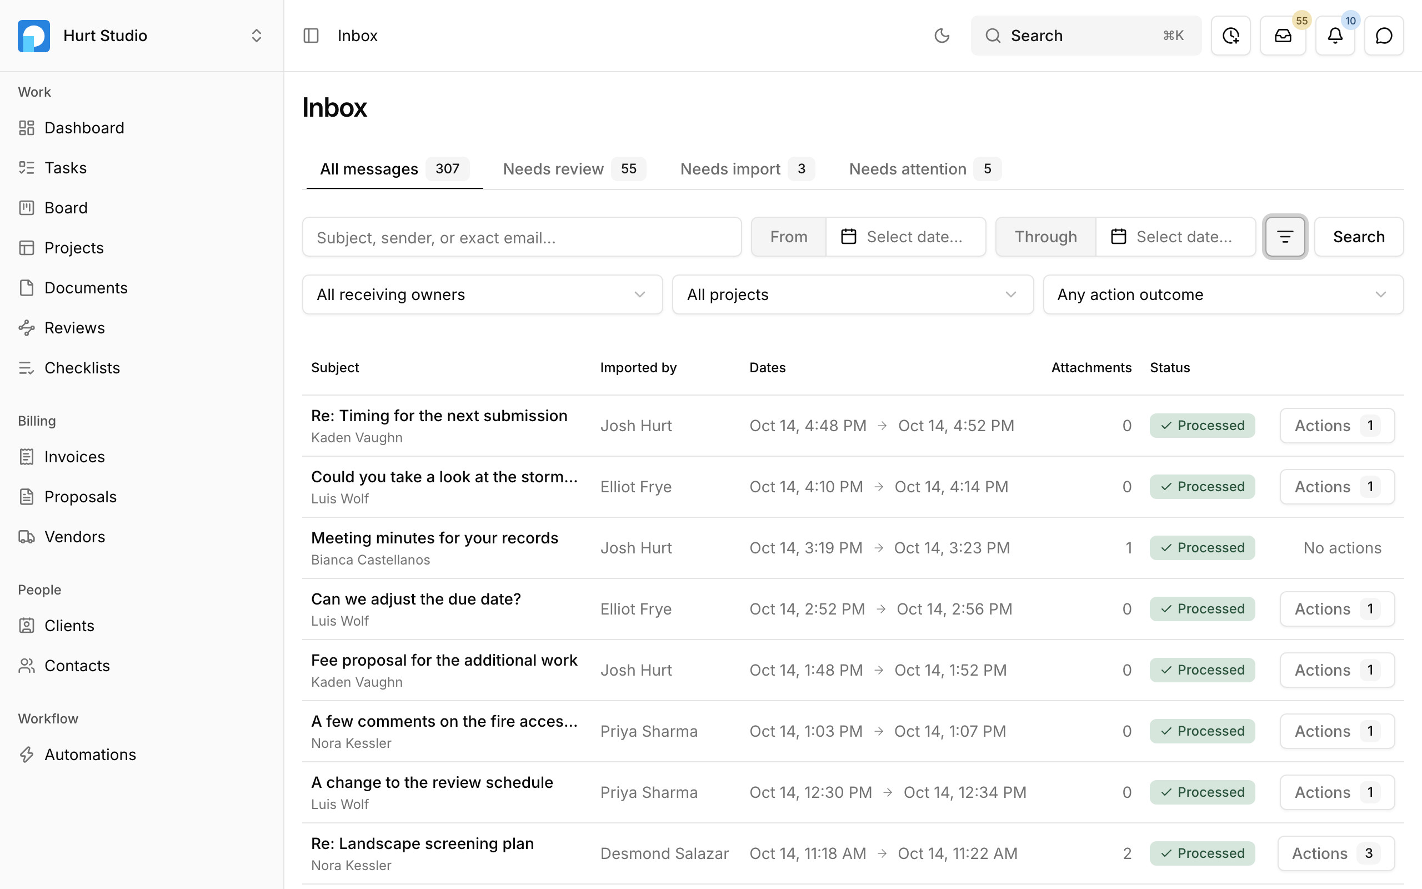Open the Can we adjust the due date? message
Viewport: 1422px width, 889px height.
pos(416,599)
